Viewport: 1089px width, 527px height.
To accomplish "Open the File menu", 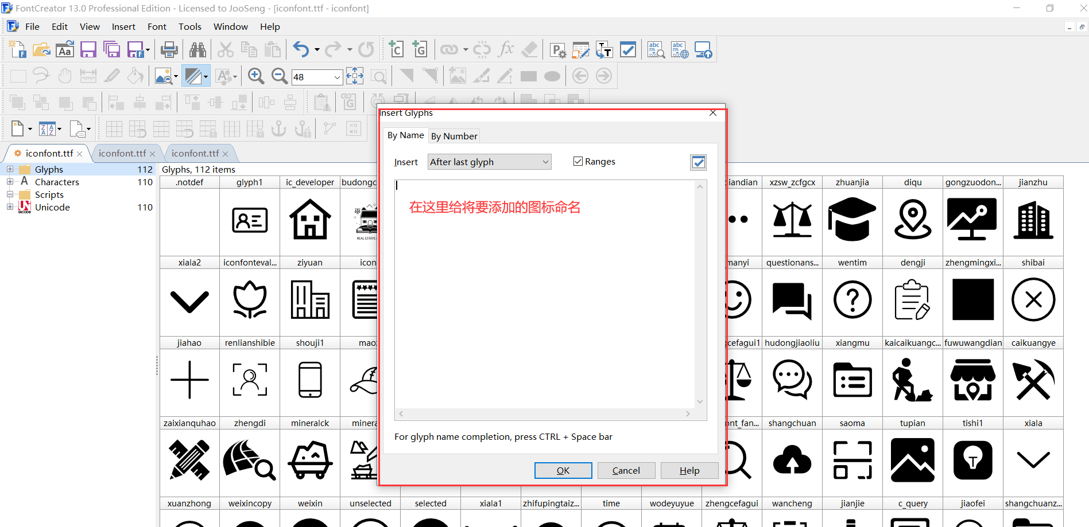I will coord(32,26).
